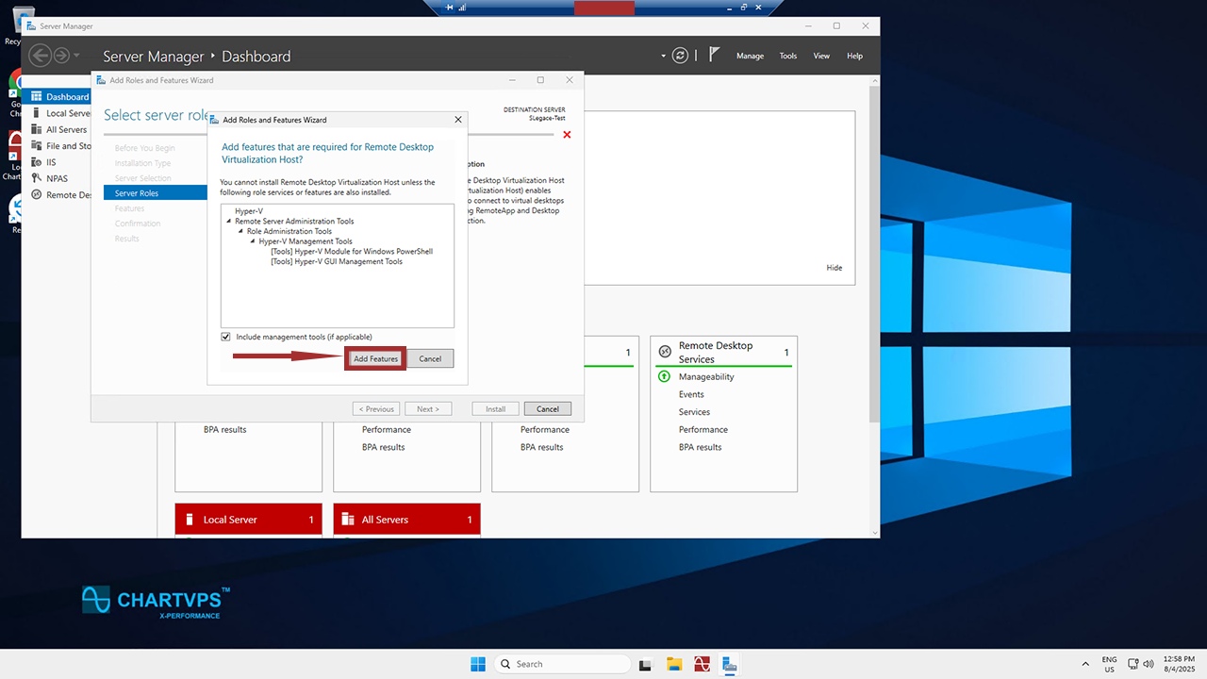Show hidden icons in system tray

1085,664
